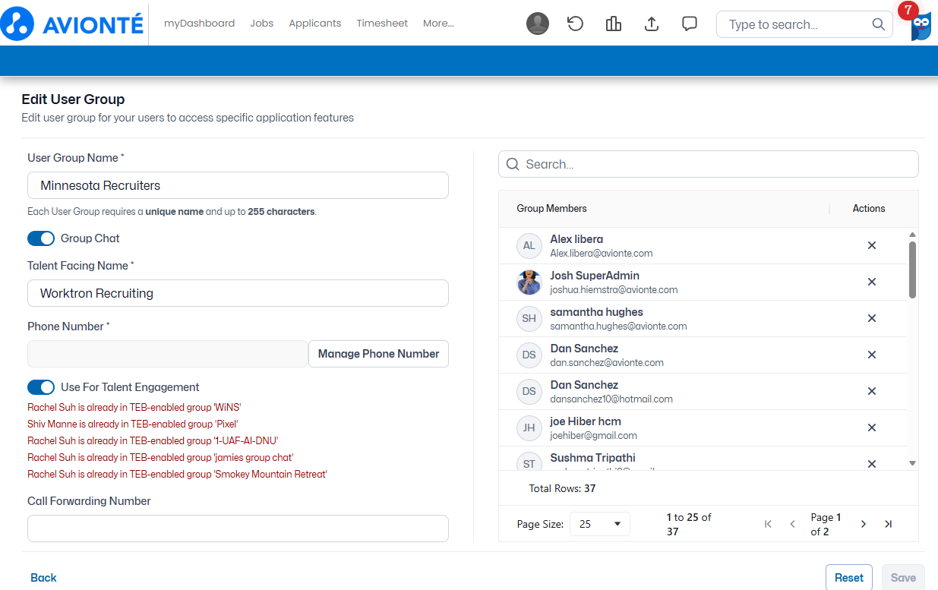Click the Manage Phone Number button
The width and height of the screenshot is (938, 590).
378,354
